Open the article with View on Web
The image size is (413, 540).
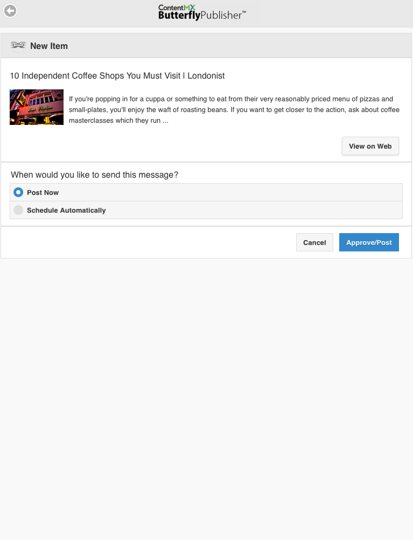[370, 146]
